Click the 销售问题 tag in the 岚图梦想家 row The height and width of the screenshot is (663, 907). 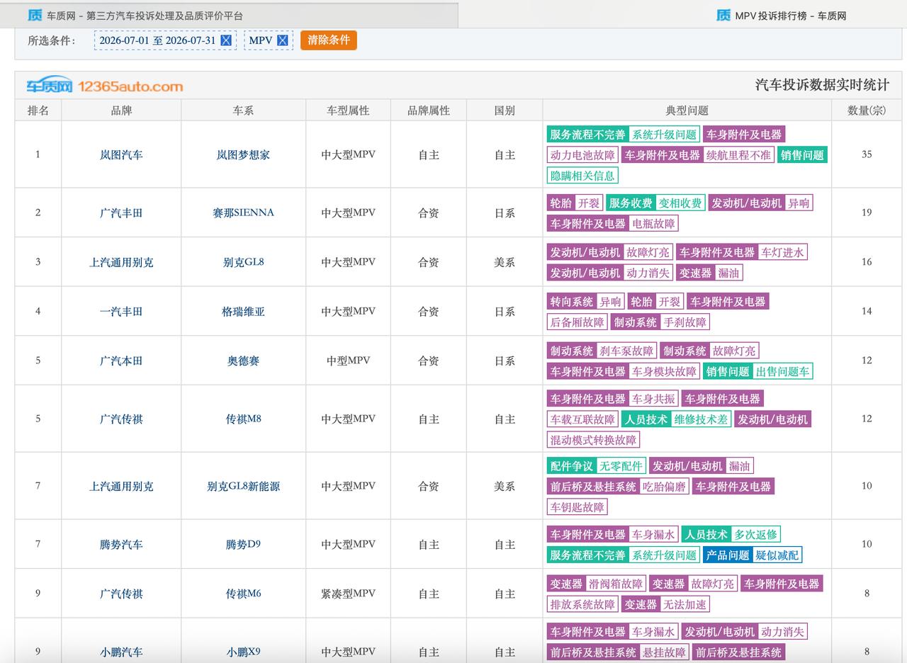pyautogui.click(x=802, y=155)
